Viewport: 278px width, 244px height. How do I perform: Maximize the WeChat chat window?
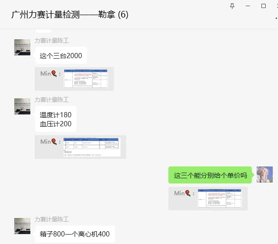[263, 6]
